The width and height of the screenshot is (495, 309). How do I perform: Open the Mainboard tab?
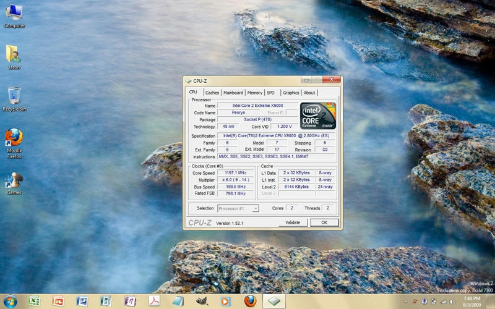(233, 93)
